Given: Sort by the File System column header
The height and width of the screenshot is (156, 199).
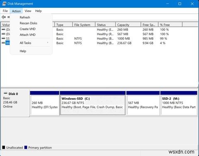Looking at the screenshot, I should [x=84, y=25].
